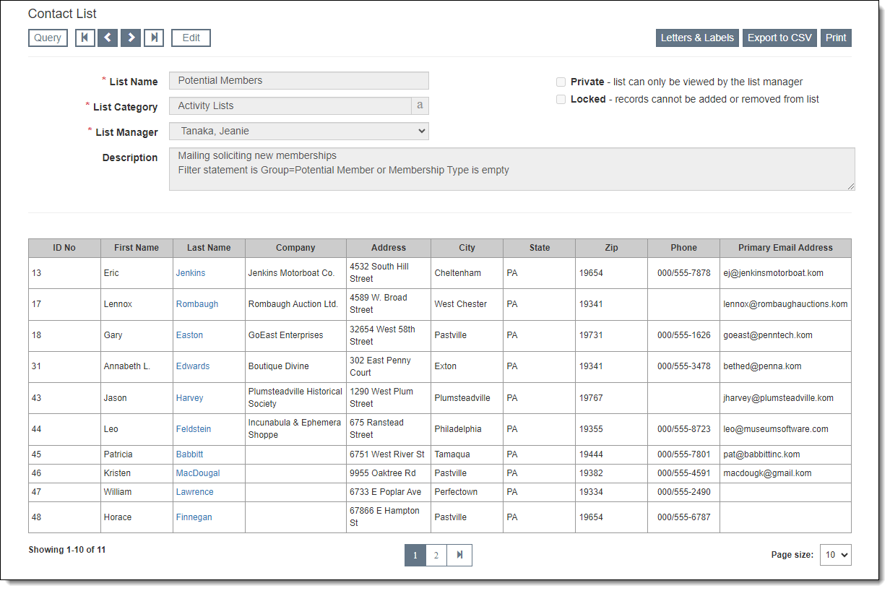Jump to last record arrow button

(x=154, y=38)
